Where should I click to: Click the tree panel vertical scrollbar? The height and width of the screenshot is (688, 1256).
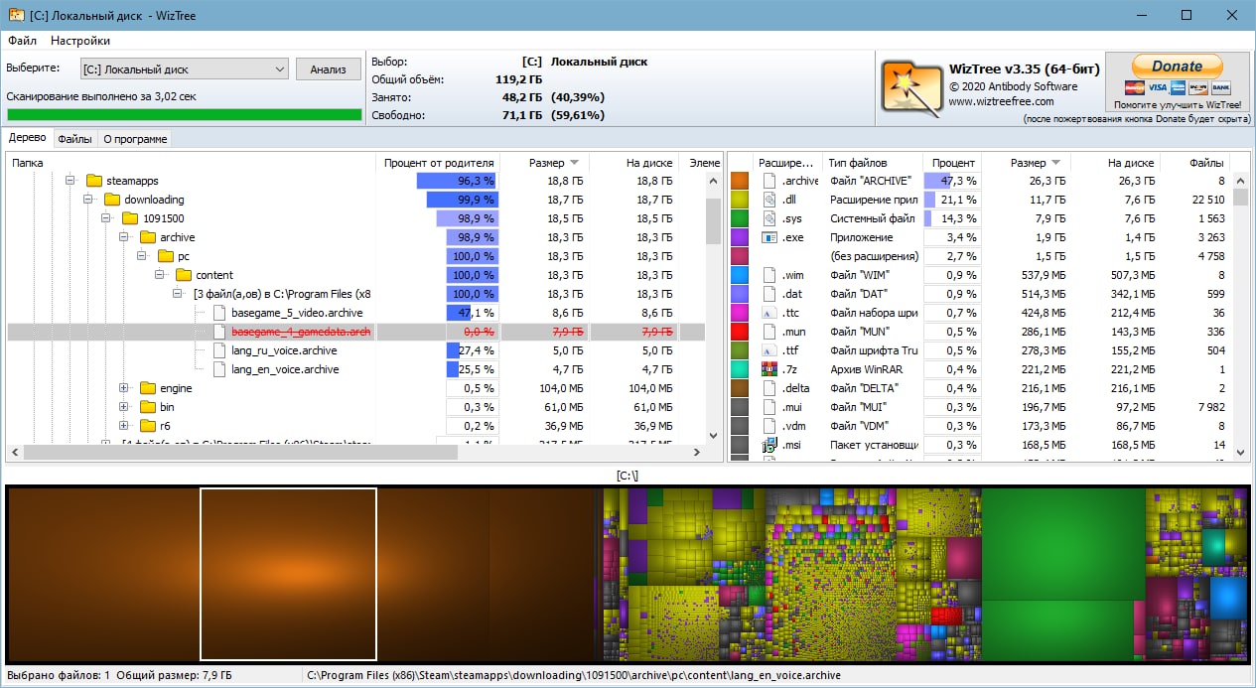pyautogui.click(x=714, y=219)
